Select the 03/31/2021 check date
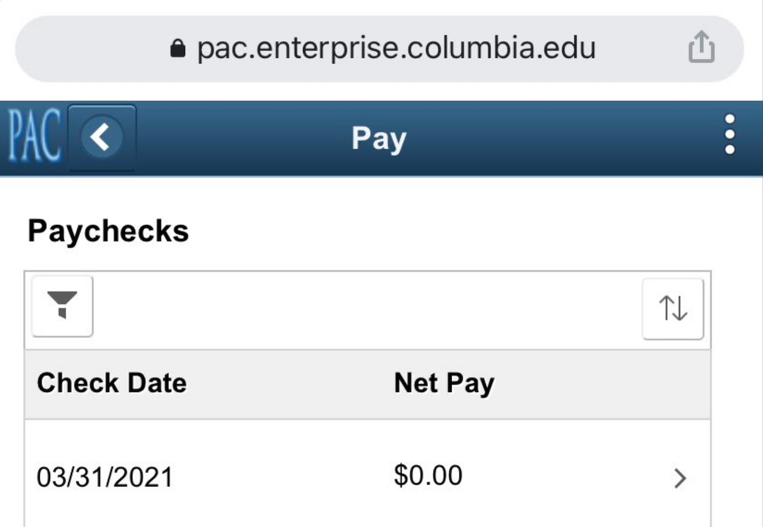This screenshot has width=763, height=527. (104, 478)
